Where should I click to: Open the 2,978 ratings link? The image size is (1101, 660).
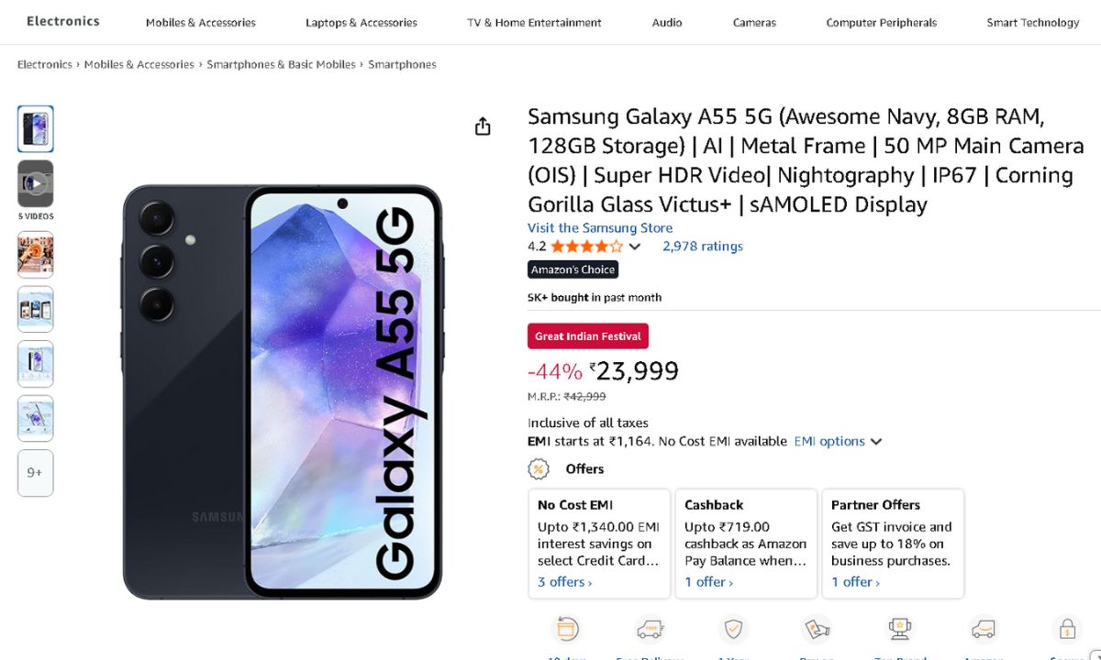[703, 246]
